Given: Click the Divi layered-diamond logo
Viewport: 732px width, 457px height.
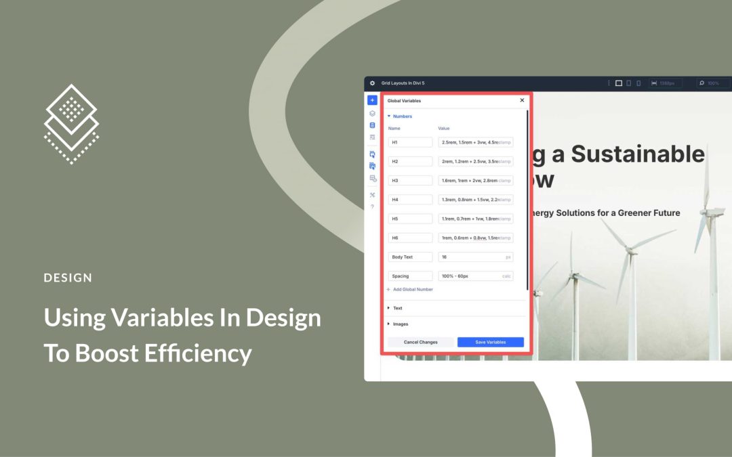Looking at the screenshot, I should point(71,124).
